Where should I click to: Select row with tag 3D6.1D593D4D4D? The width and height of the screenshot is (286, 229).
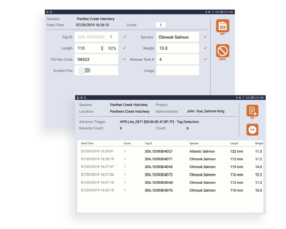(x=171, y=182)
